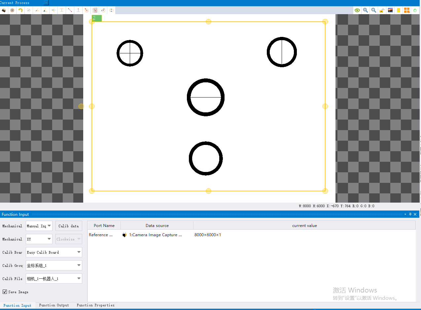
Task: Click the sunset picture image icon
Action: [x=390, y=10]
